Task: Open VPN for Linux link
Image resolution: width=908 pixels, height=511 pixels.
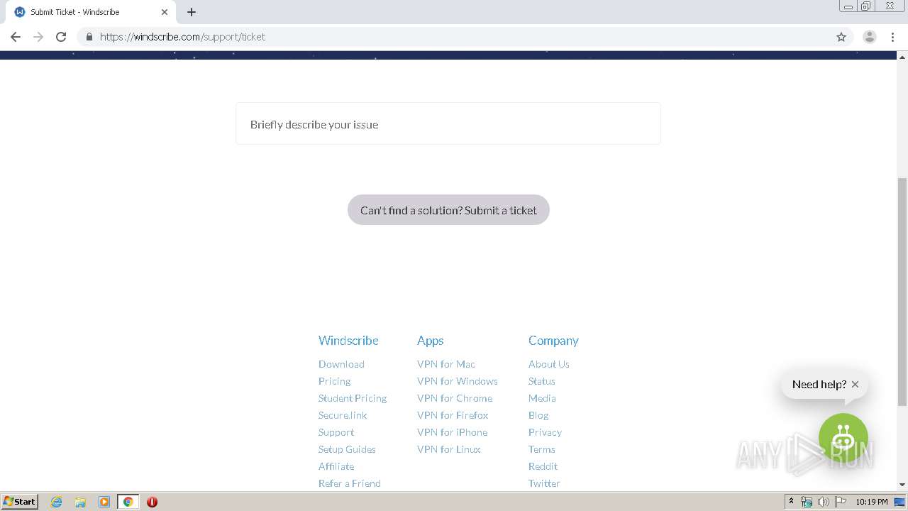Action: coord(449,449)
